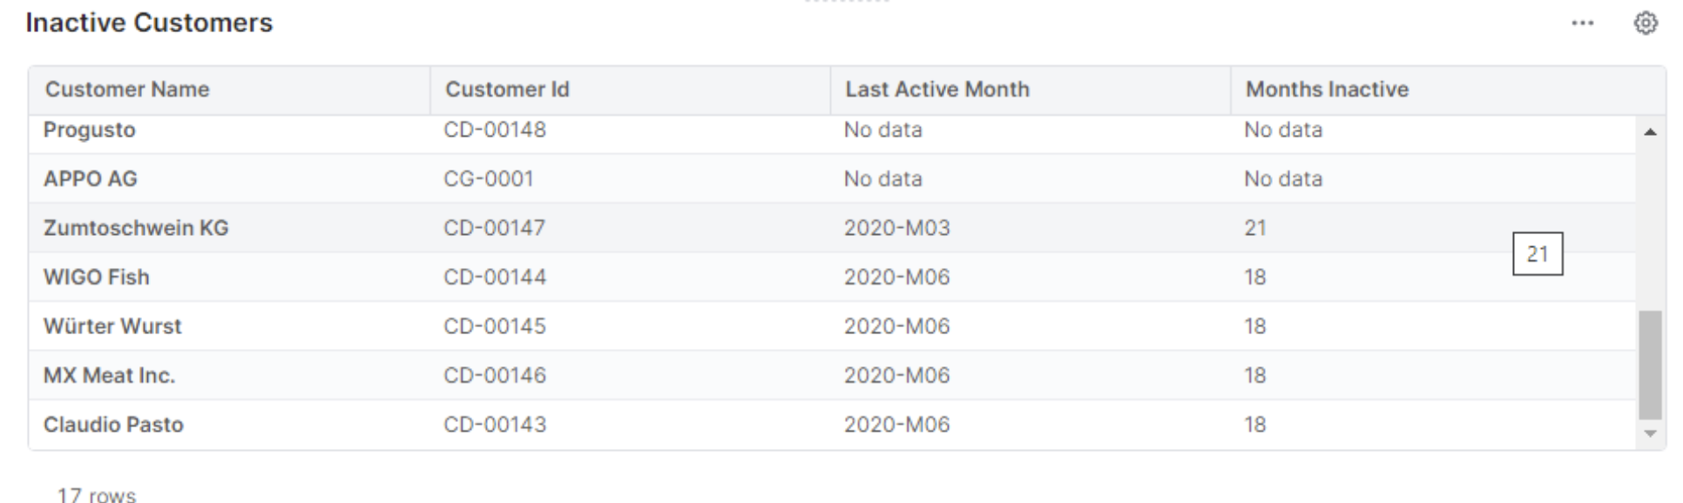Open the three-dots more options menu
1683x503 pixels.
1582,23
